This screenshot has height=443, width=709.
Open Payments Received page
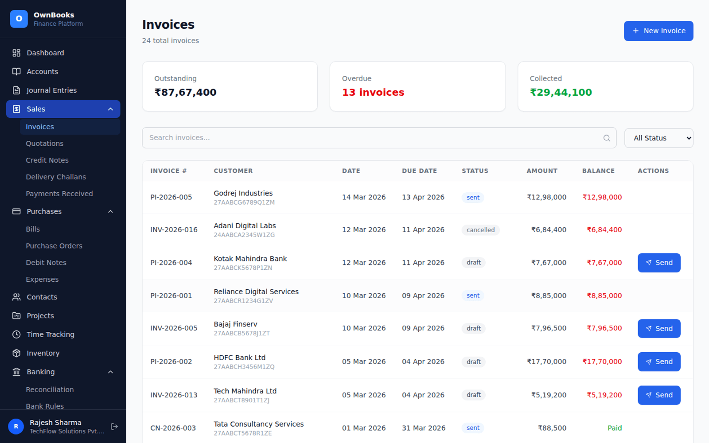pyautogui.click(x=70, y=194)
